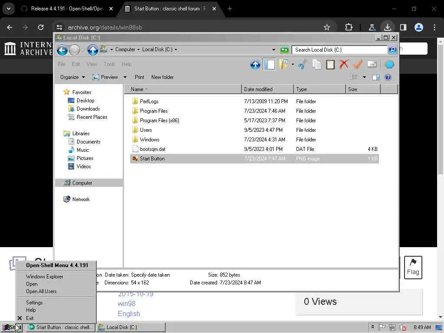Select Documents library

(x=84, y=142)
